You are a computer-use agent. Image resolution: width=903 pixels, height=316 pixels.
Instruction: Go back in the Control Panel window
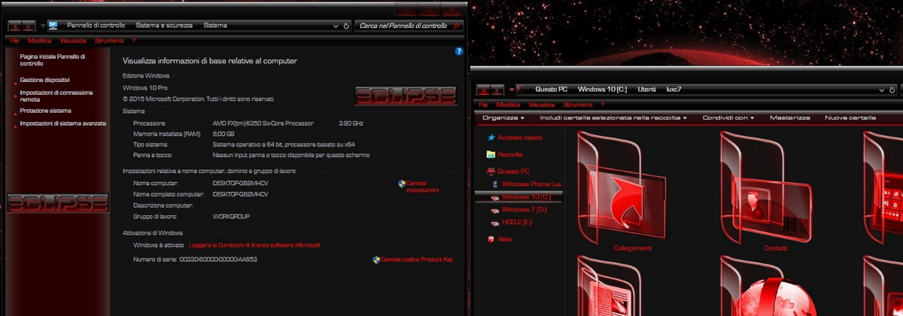point(14,26)
